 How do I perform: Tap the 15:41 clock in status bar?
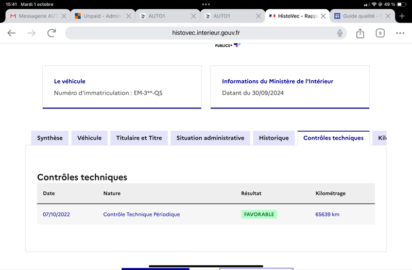[x=11, y=4]
